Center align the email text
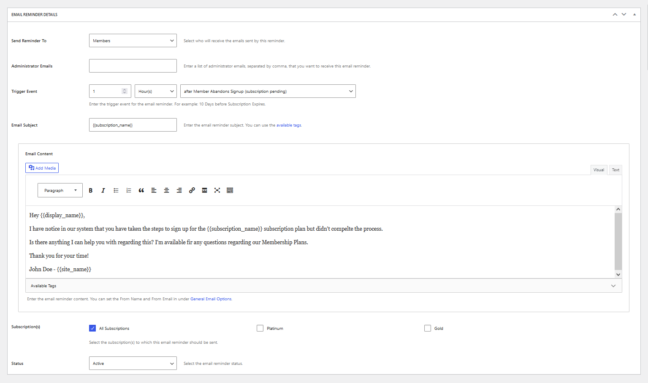This screenshot has width=648, height=383. pos(166,190)
